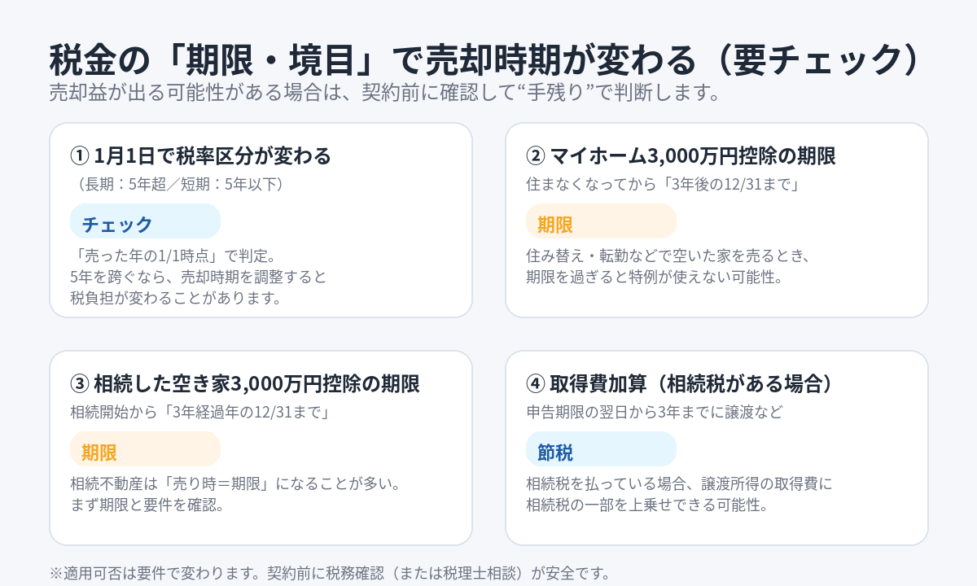Viewport: 977px width, 586px height.
Task: Click the paragraph beginning 相続税を払っている場合
Action: tap(679, 494)
